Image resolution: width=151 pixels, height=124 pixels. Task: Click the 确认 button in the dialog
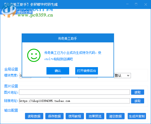tap(58, 71)
